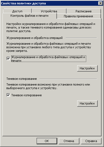Click the Журналирование и обработка операций section heading
This screenshot has height=147, width=104.
point(34,38)
